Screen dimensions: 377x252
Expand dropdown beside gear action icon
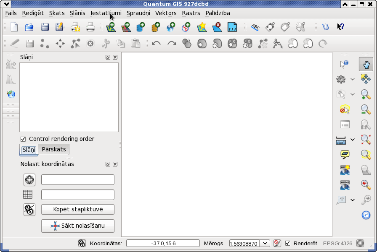click(353, 79)
